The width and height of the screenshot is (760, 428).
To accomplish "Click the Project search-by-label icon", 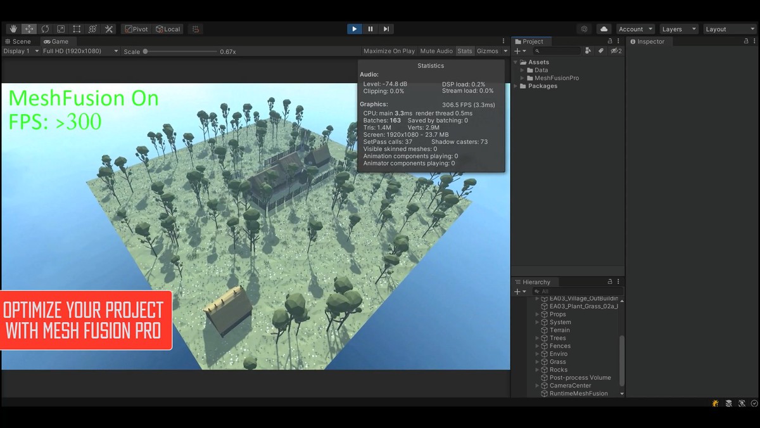I will pyautogui.click(x=601, y=51).
